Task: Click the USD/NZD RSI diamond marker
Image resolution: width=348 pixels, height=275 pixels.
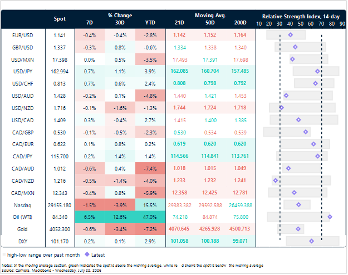Action: point(282,108)
